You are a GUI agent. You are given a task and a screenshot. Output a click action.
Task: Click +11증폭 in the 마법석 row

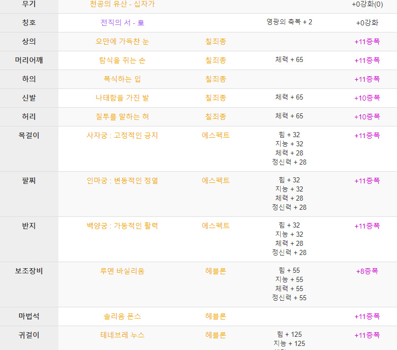coord(367,316)
